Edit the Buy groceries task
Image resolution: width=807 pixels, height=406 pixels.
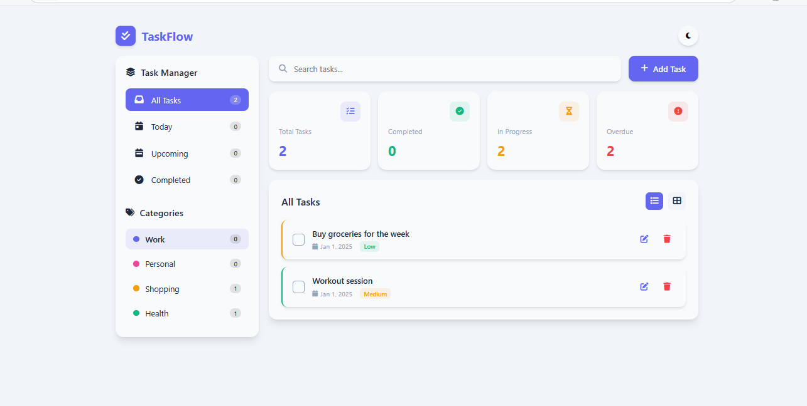[644, 239]
